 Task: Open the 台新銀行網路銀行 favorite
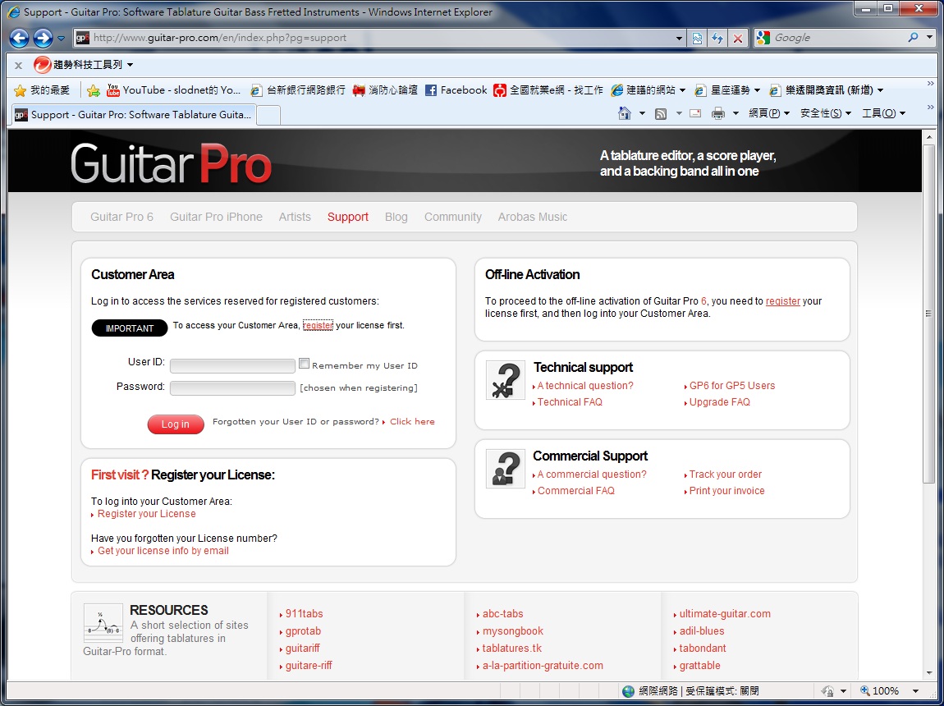(297, 90)
